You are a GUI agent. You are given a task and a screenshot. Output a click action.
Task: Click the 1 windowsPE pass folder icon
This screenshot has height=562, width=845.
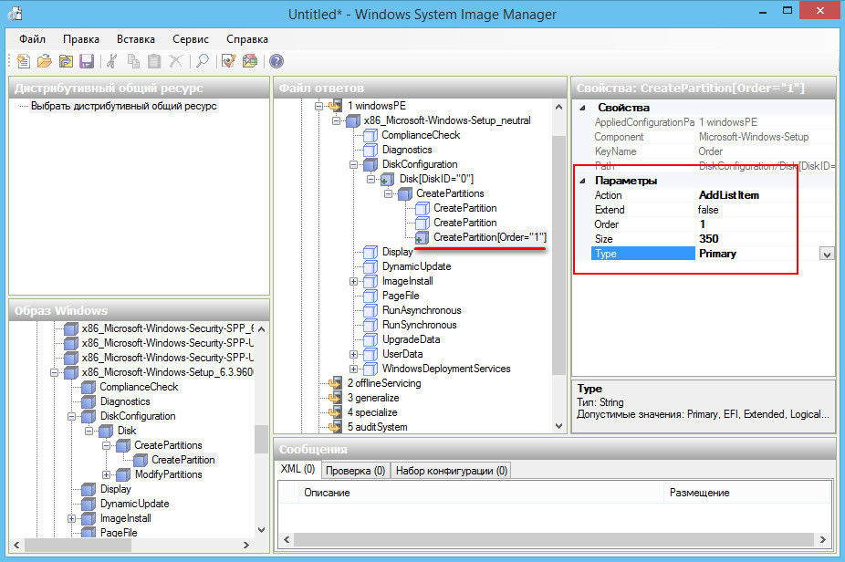coord(335,106)
